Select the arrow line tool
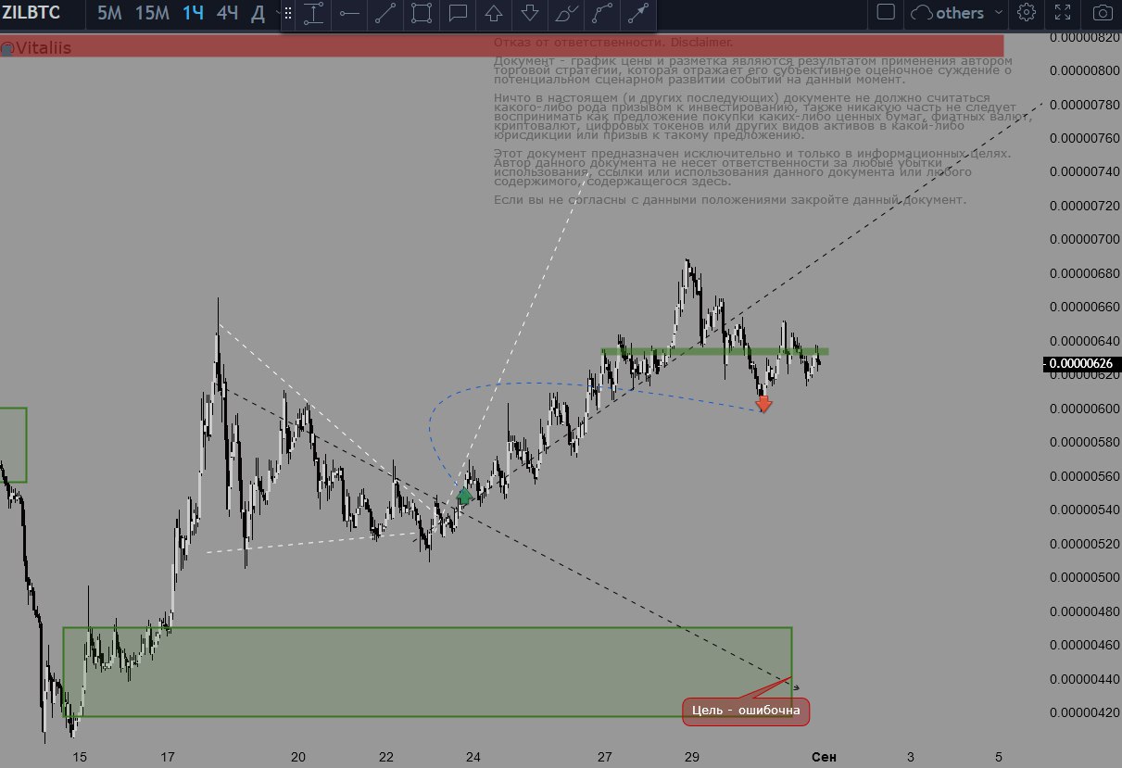The width and height of the screenshot is (1122, 768). pyautogui.click(x=637, y=13)
